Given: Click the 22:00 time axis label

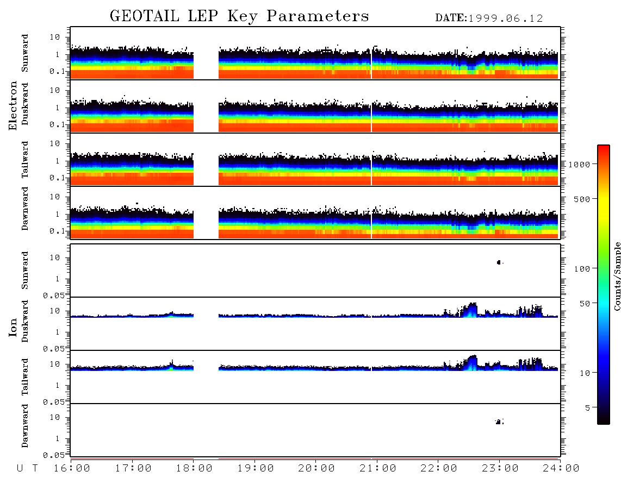Looking at the screenshot, I should click(x=439, y=468).
